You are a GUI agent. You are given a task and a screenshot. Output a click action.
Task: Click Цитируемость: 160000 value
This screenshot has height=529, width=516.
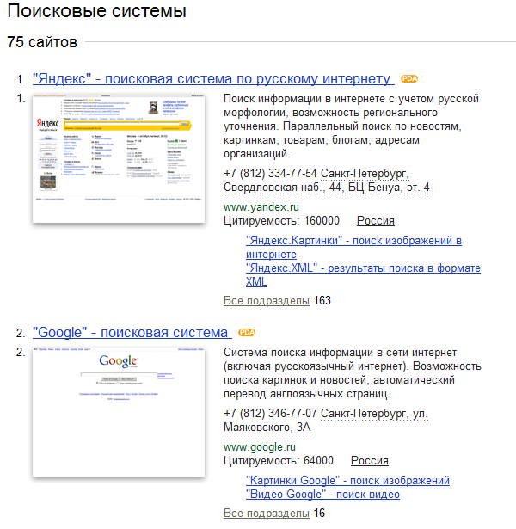281,221
